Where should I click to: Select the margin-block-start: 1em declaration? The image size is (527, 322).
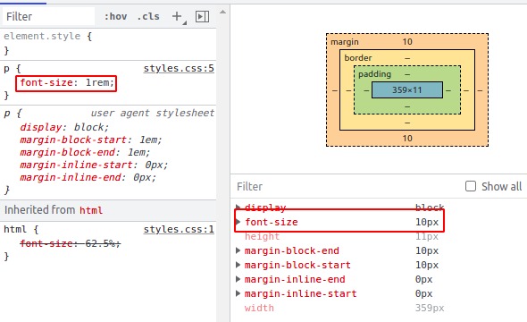(91, 140)
